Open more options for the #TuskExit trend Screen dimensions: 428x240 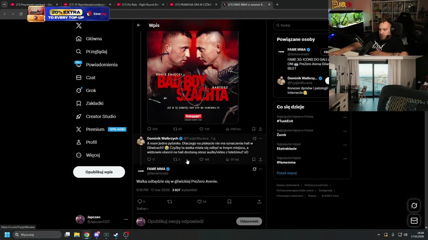pyautogui.click(x=345, y=117)
